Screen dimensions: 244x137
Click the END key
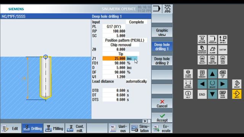(202, 94)
